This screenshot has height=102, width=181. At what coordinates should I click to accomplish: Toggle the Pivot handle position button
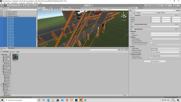pos(26,6)
